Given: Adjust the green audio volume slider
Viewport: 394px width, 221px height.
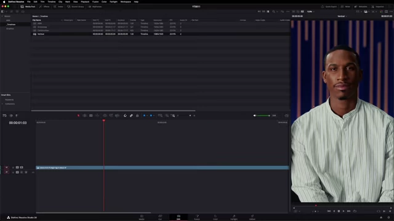Looking at the screenshot, I should pos(263,115).
